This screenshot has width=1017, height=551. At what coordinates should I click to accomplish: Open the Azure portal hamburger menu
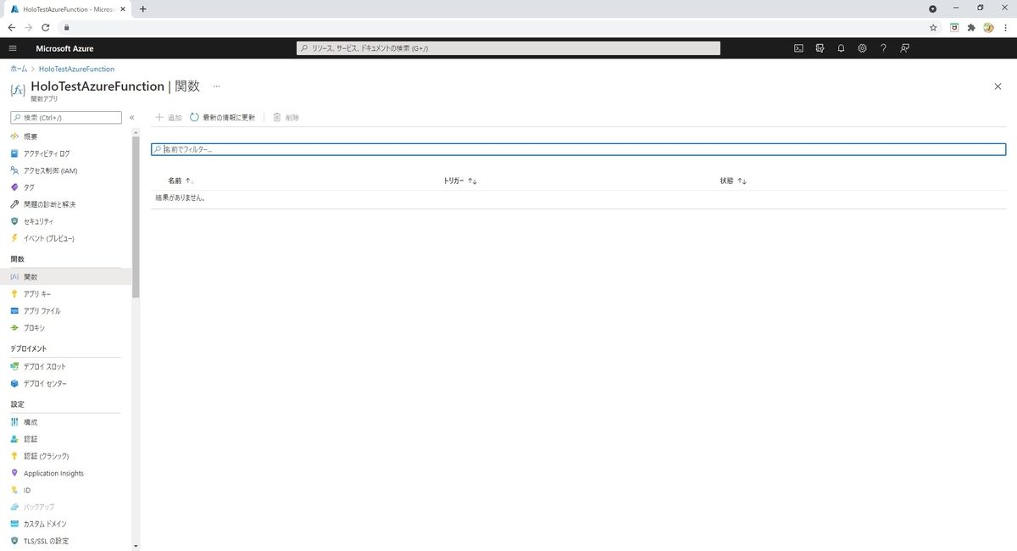[12, 48]
